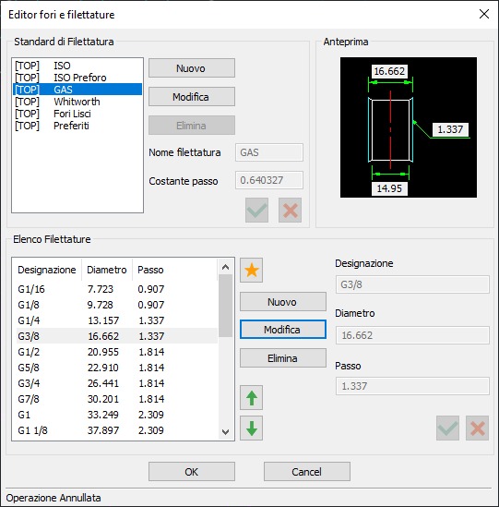Screen dimensions: 499x507
Task: Click Modifica in Elenco Filettature
Action: 283,330
